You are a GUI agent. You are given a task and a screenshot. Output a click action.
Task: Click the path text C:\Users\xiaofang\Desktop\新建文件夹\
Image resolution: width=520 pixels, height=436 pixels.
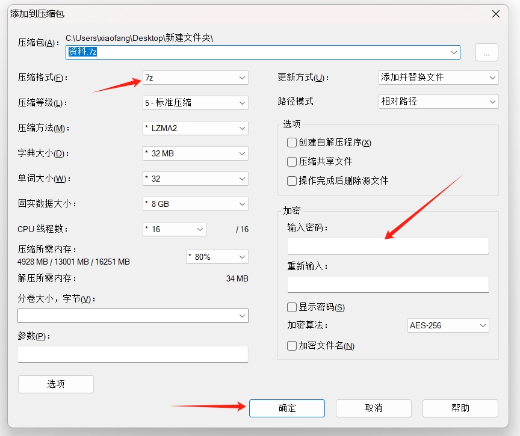point(139,38)
